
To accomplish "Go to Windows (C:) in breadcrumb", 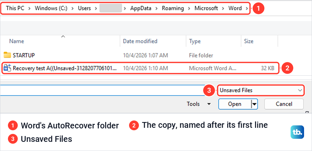I will pos(51,8).
